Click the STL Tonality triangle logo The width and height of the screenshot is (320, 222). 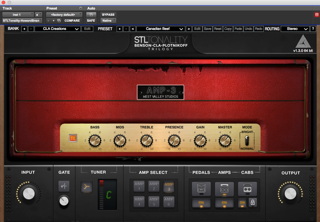click(x=303, y=41)
